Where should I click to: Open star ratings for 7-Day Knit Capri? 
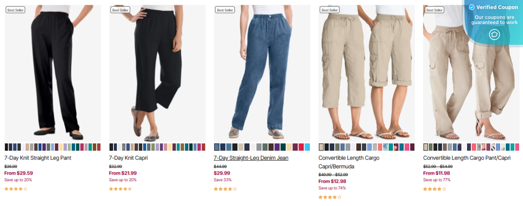point(121,189)
